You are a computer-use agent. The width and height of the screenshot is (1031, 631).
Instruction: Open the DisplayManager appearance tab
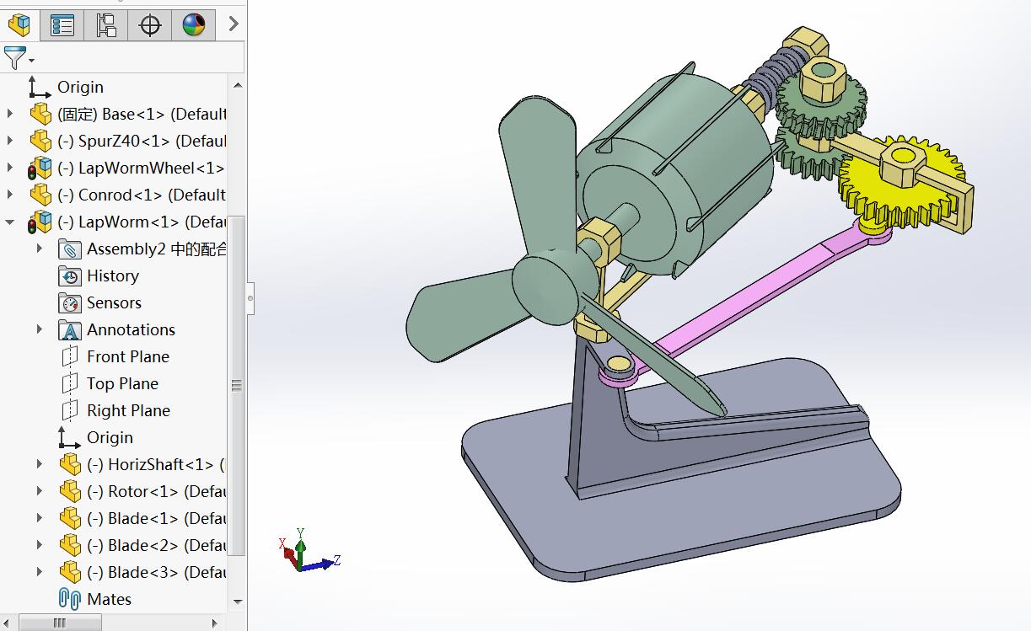pos(194,25)
